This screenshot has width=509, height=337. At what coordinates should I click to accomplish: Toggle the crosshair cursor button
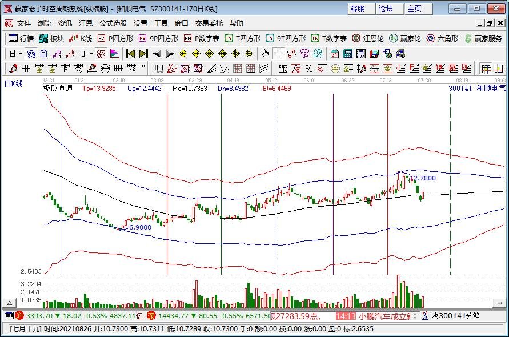tap(278, 54)
